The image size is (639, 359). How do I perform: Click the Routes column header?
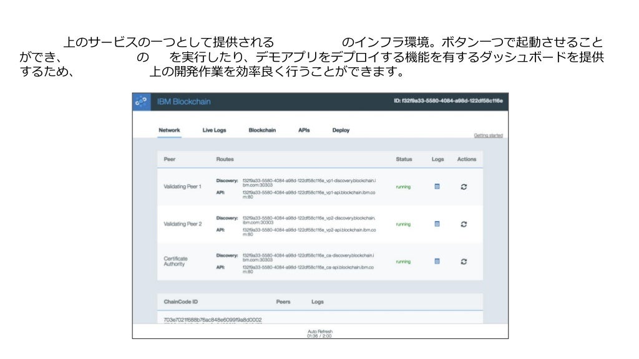coord(225,159)
